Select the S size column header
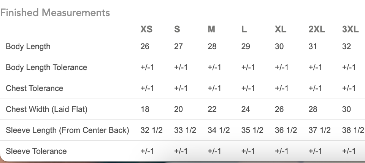The width and height of the screenshot is (365, 163). (177, 29)
